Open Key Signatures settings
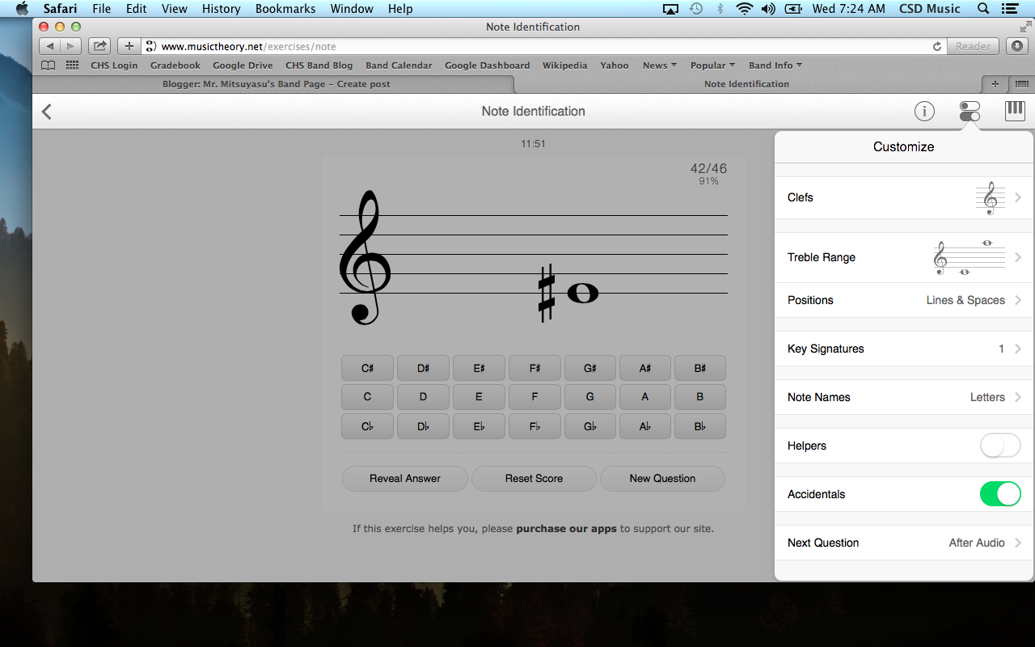This screenshot has width=1035, height=647. point(903,349)
